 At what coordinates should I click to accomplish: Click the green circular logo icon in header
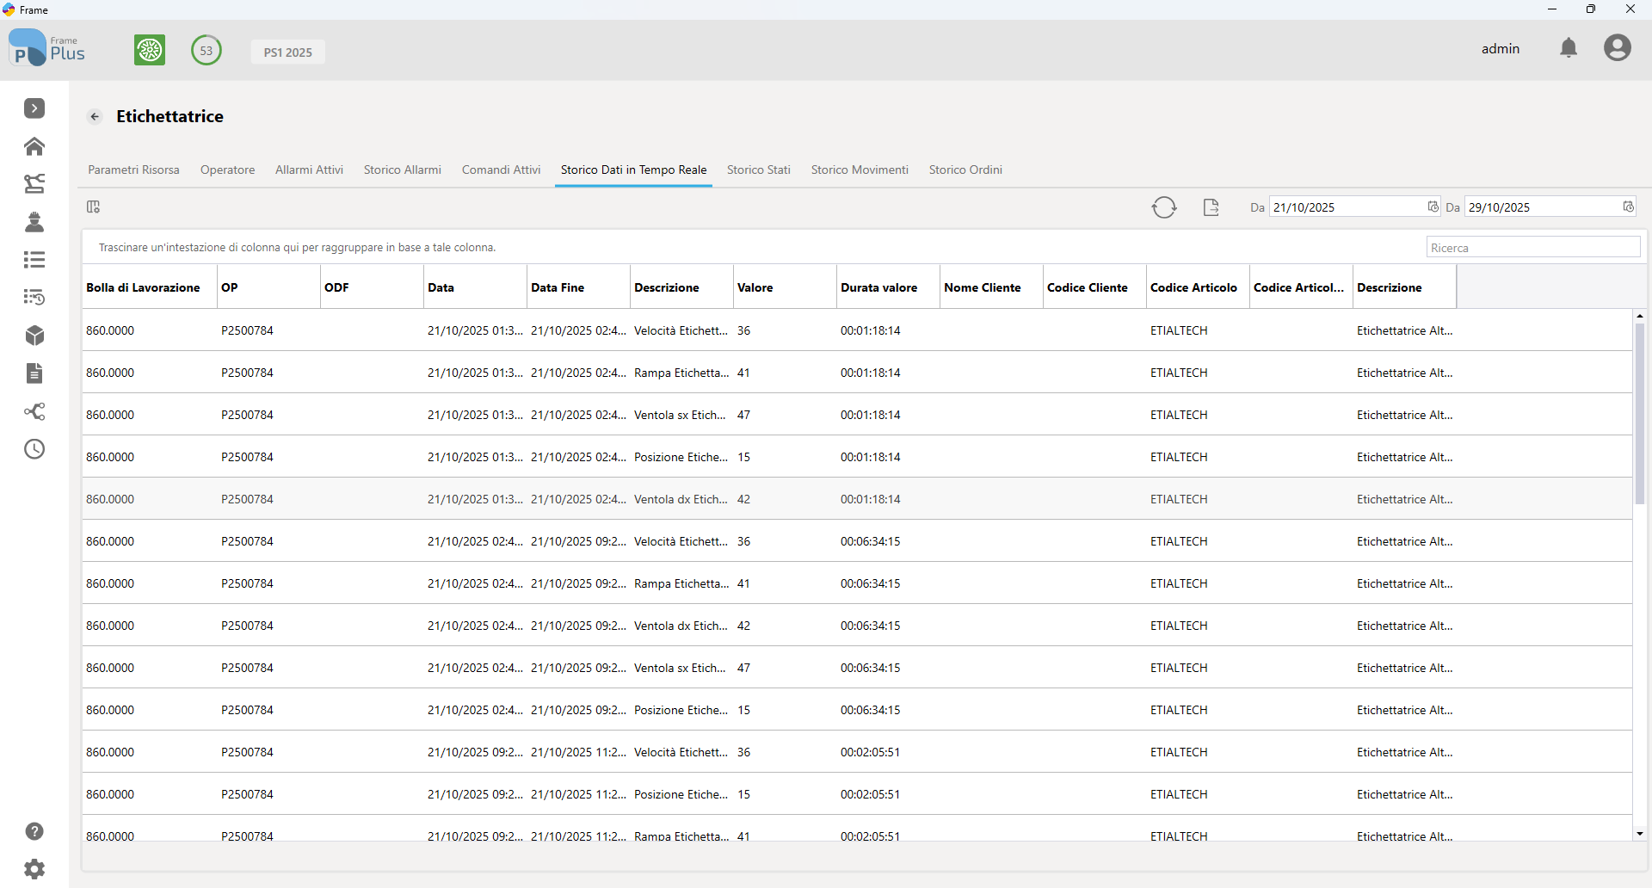point(150,50)
